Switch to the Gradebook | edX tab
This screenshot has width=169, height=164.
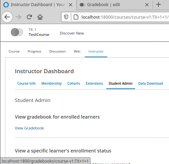(x=114, y=5)
